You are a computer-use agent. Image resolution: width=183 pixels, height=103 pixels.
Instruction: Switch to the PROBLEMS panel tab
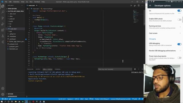click(x=30, y=69)
